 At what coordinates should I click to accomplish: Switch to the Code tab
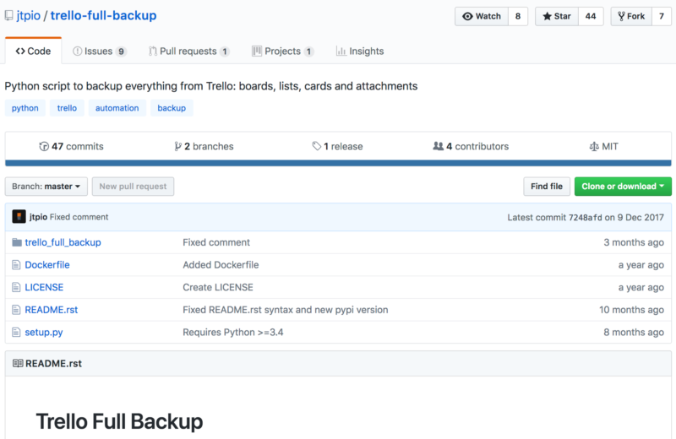click(33, 51)
